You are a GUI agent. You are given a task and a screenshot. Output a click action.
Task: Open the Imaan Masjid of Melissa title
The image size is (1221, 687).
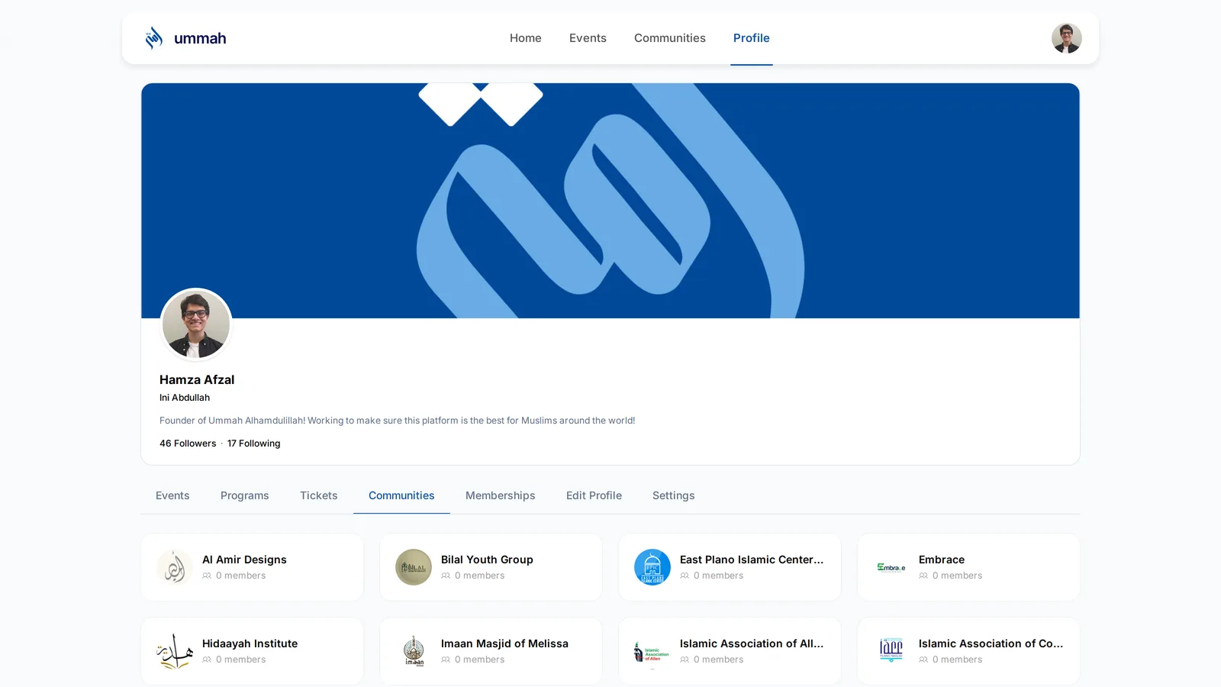pyautogui.click(x=504, y=643)
